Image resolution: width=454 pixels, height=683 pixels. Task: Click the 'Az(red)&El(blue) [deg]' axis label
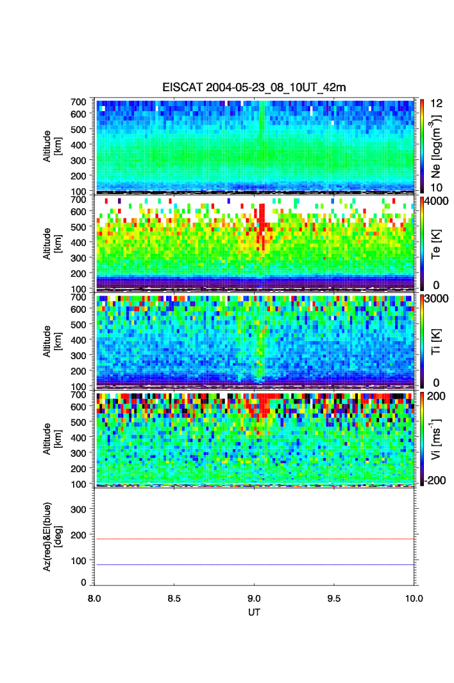(x=52, y=537)
